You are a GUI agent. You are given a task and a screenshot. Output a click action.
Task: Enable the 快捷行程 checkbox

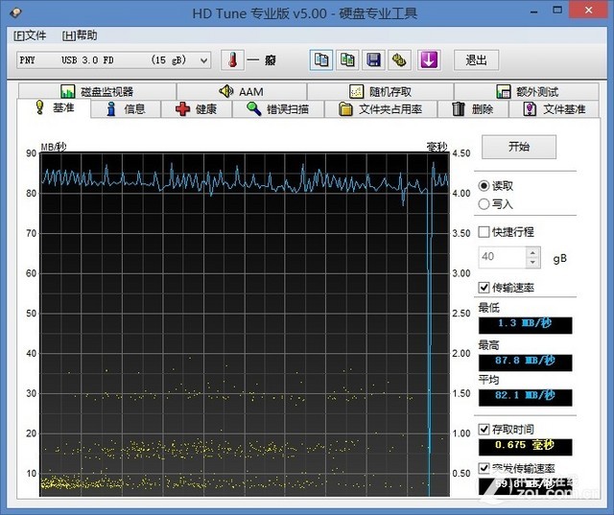[x=484, y=232]
